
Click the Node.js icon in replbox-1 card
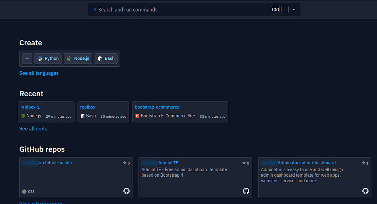[23, 116]
